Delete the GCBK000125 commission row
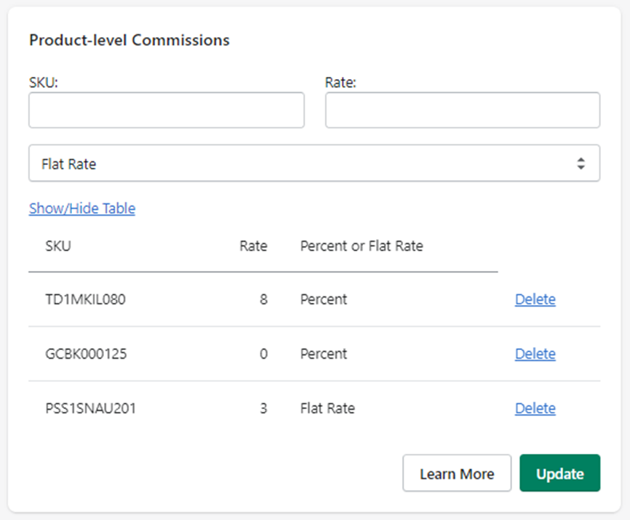 point(535,354)
